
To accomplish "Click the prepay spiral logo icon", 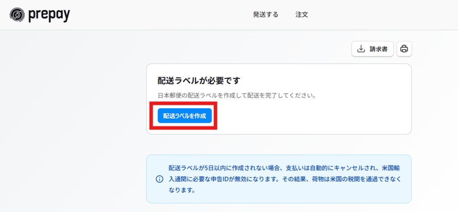I will coord(17,15).
